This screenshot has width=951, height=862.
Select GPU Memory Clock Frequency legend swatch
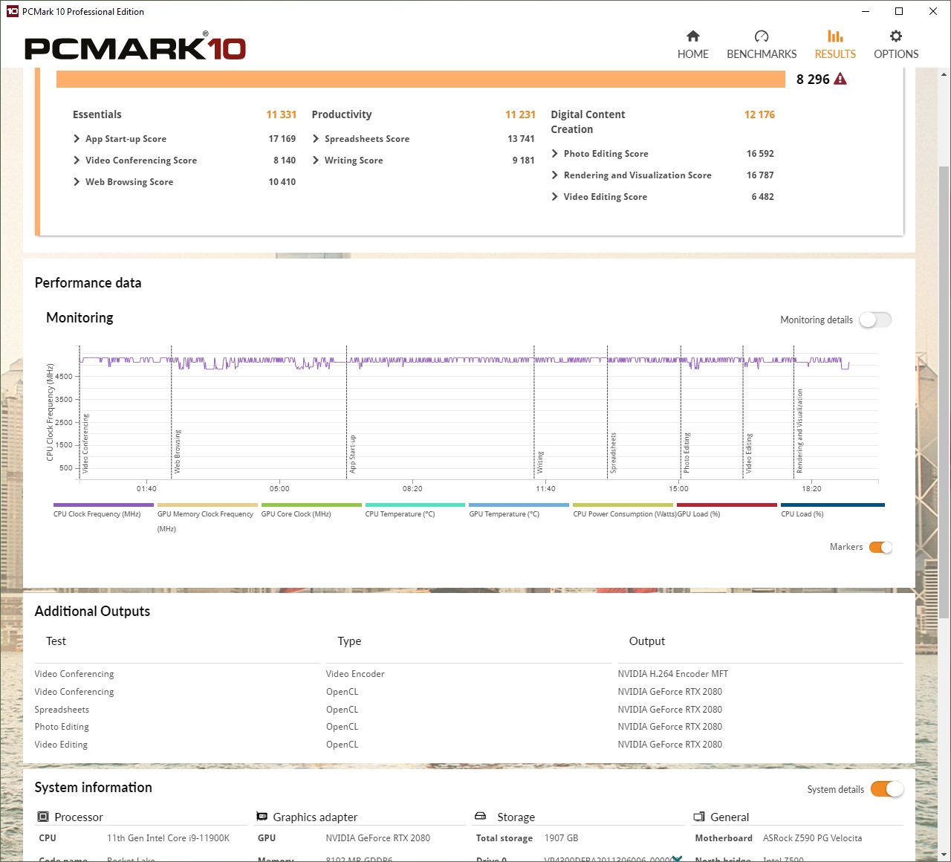click(207, 505)
